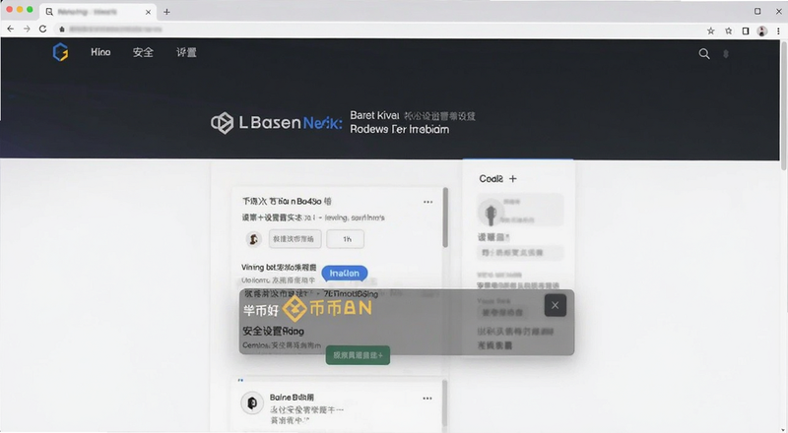Click the Baine card avatar icon

[252, 402]
